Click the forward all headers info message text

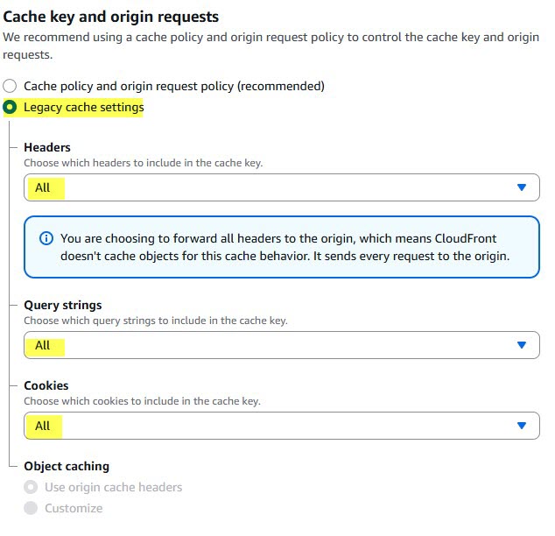tap(285, 247)
